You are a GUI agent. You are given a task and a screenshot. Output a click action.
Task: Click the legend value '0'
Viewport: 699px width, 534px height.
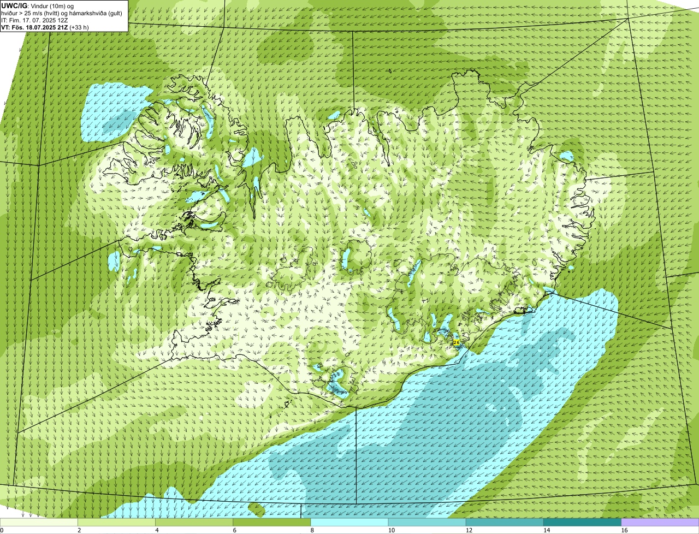[2, 530]
